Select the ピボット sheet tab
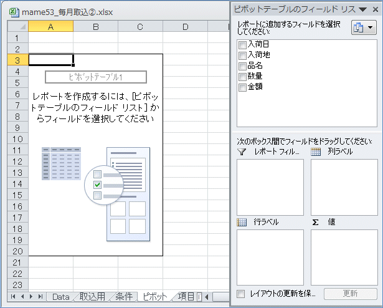The width and height of the screenshot is (383, 308). coord(155,297)
